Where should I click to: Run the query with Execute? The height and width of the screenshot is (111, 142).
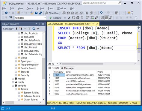[x=55, y=18]
